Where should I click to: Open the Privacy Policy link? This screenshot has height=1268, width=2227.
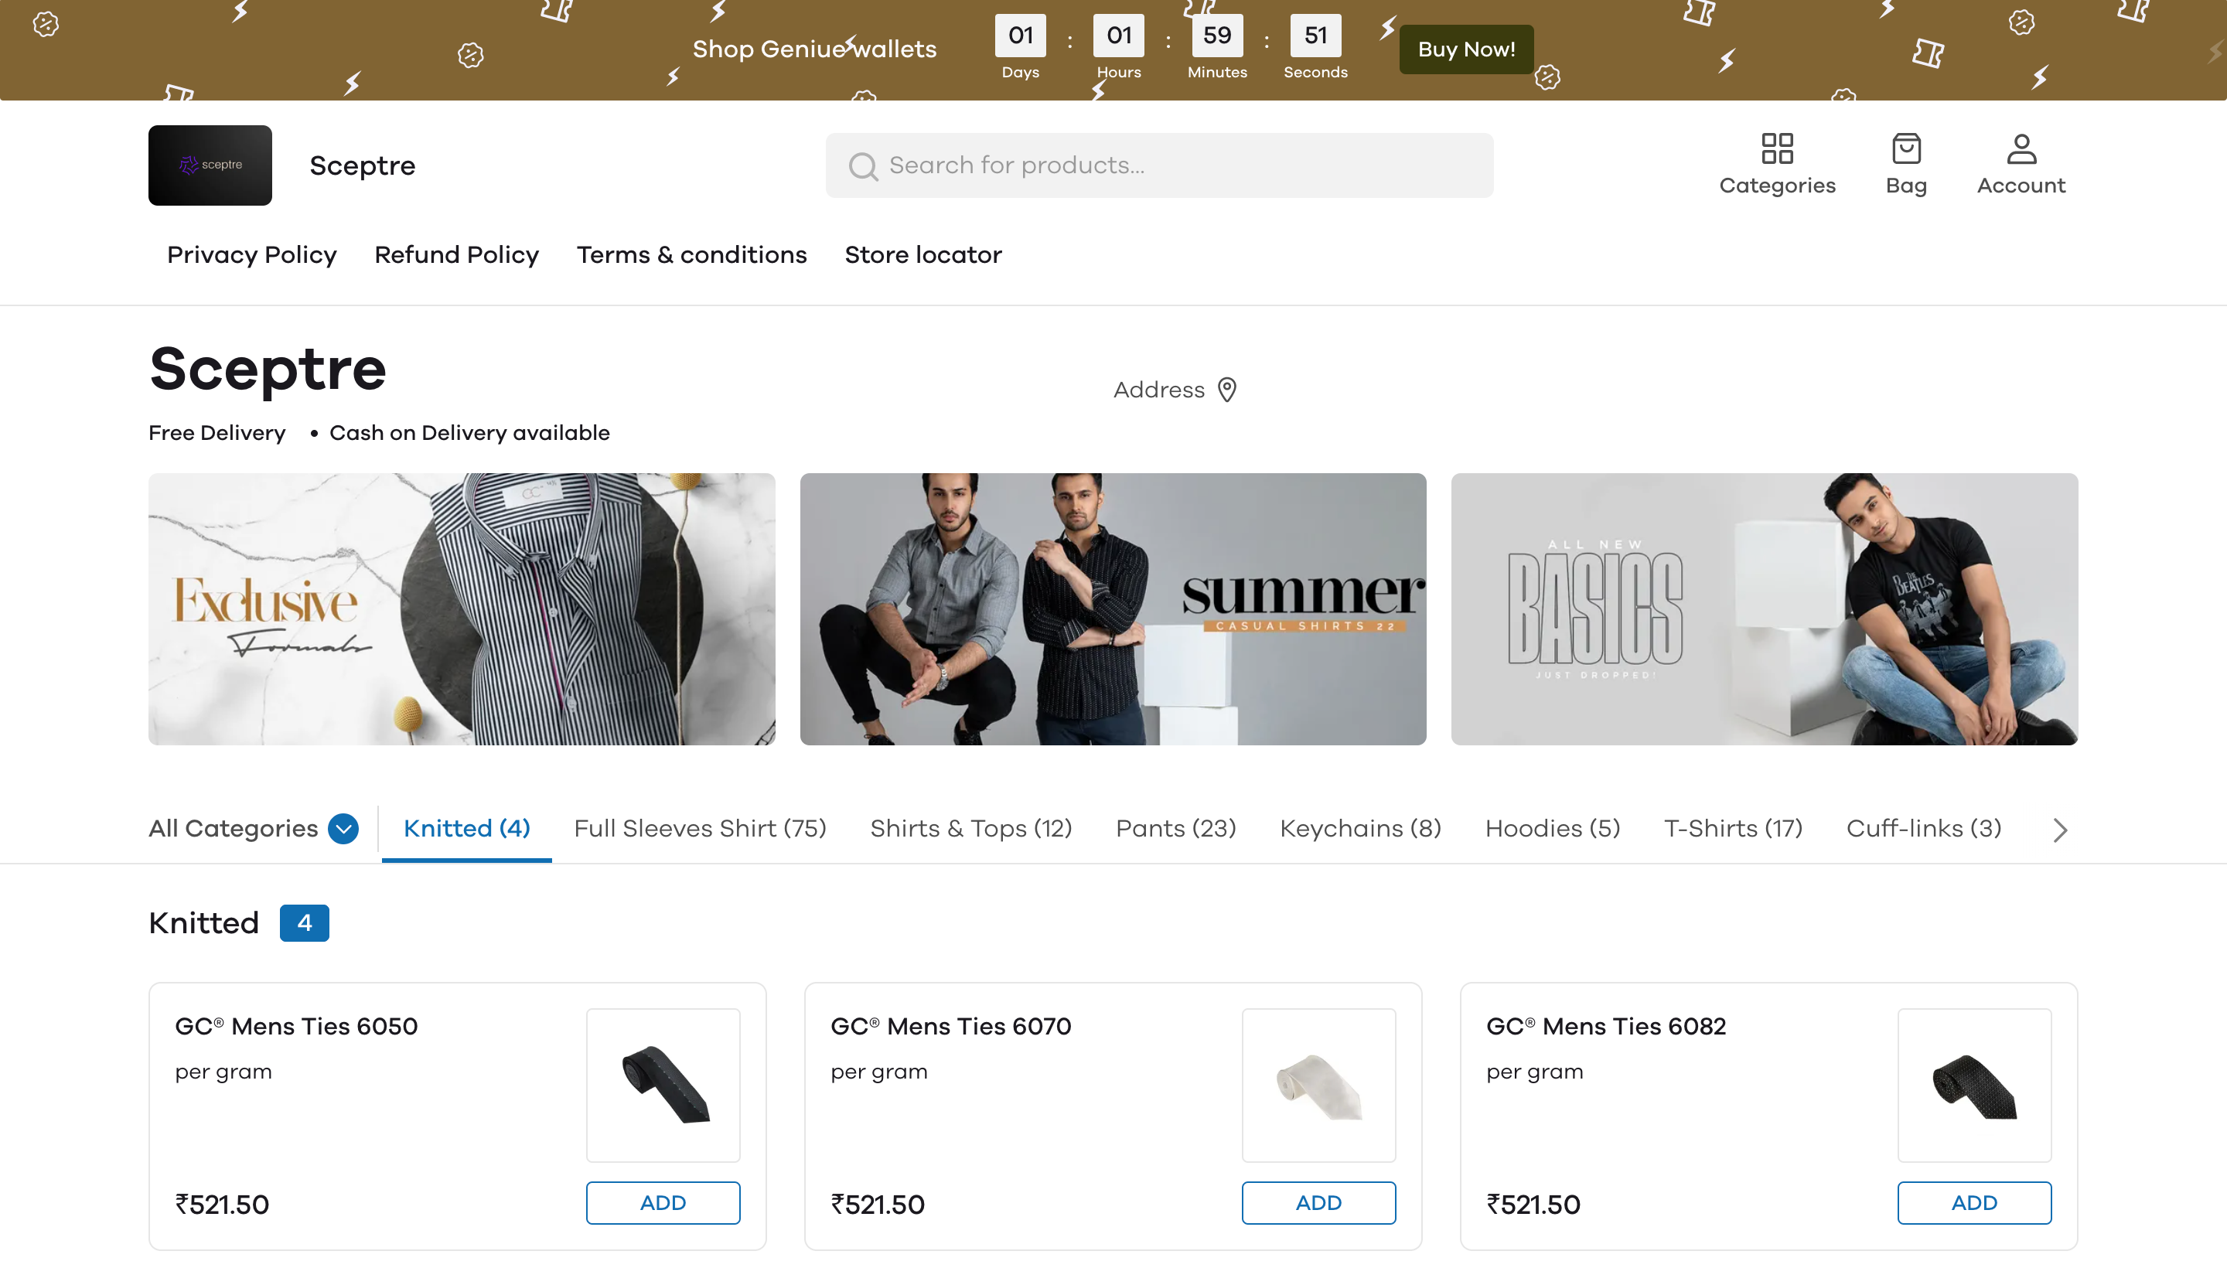click(252, 255)
